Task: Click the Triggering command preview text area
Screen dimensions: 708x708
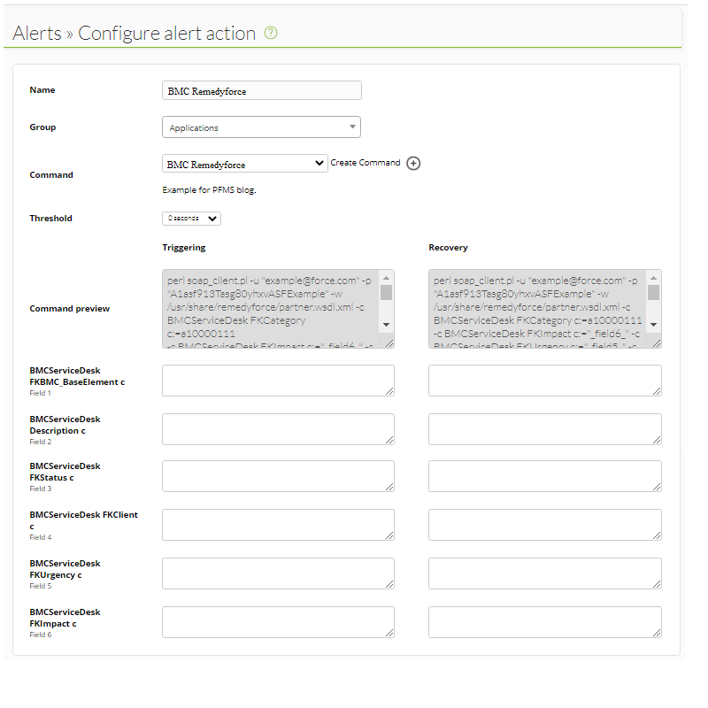Action: coord(271,309)
